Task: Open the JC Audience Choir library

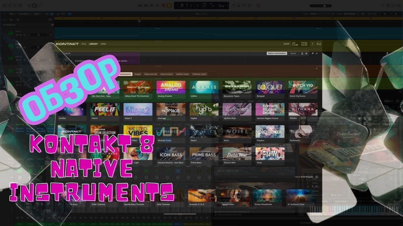Action: point(300,198)
